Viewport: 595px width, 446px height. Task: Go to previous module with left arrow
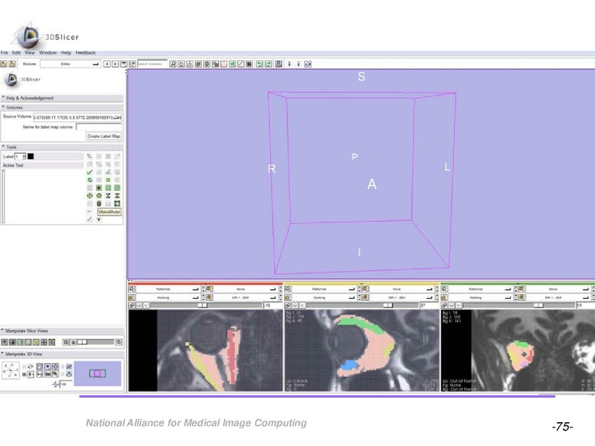click(107, 64)
